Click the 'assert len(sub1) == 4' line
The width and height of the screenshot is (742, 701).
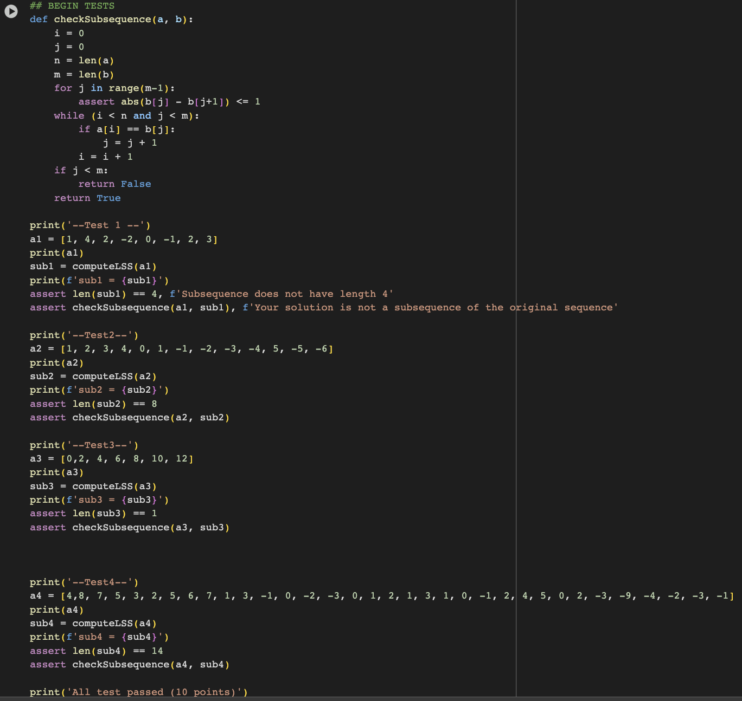212,294
